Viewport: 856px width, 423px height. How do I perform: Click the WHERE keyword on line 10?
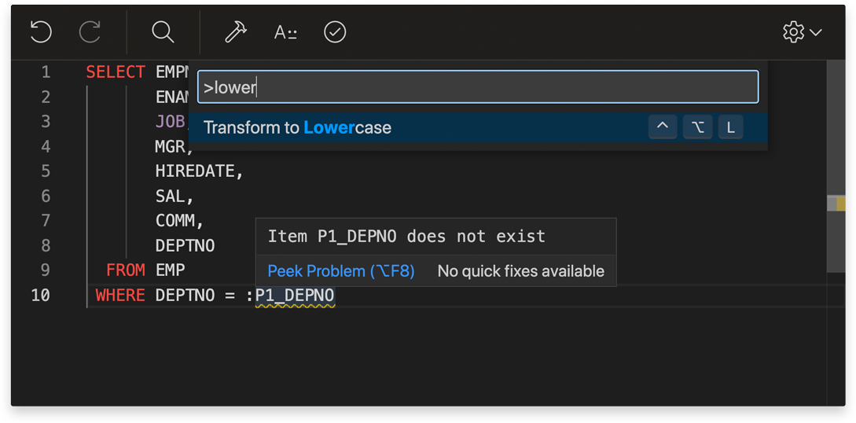click(120, 296)
